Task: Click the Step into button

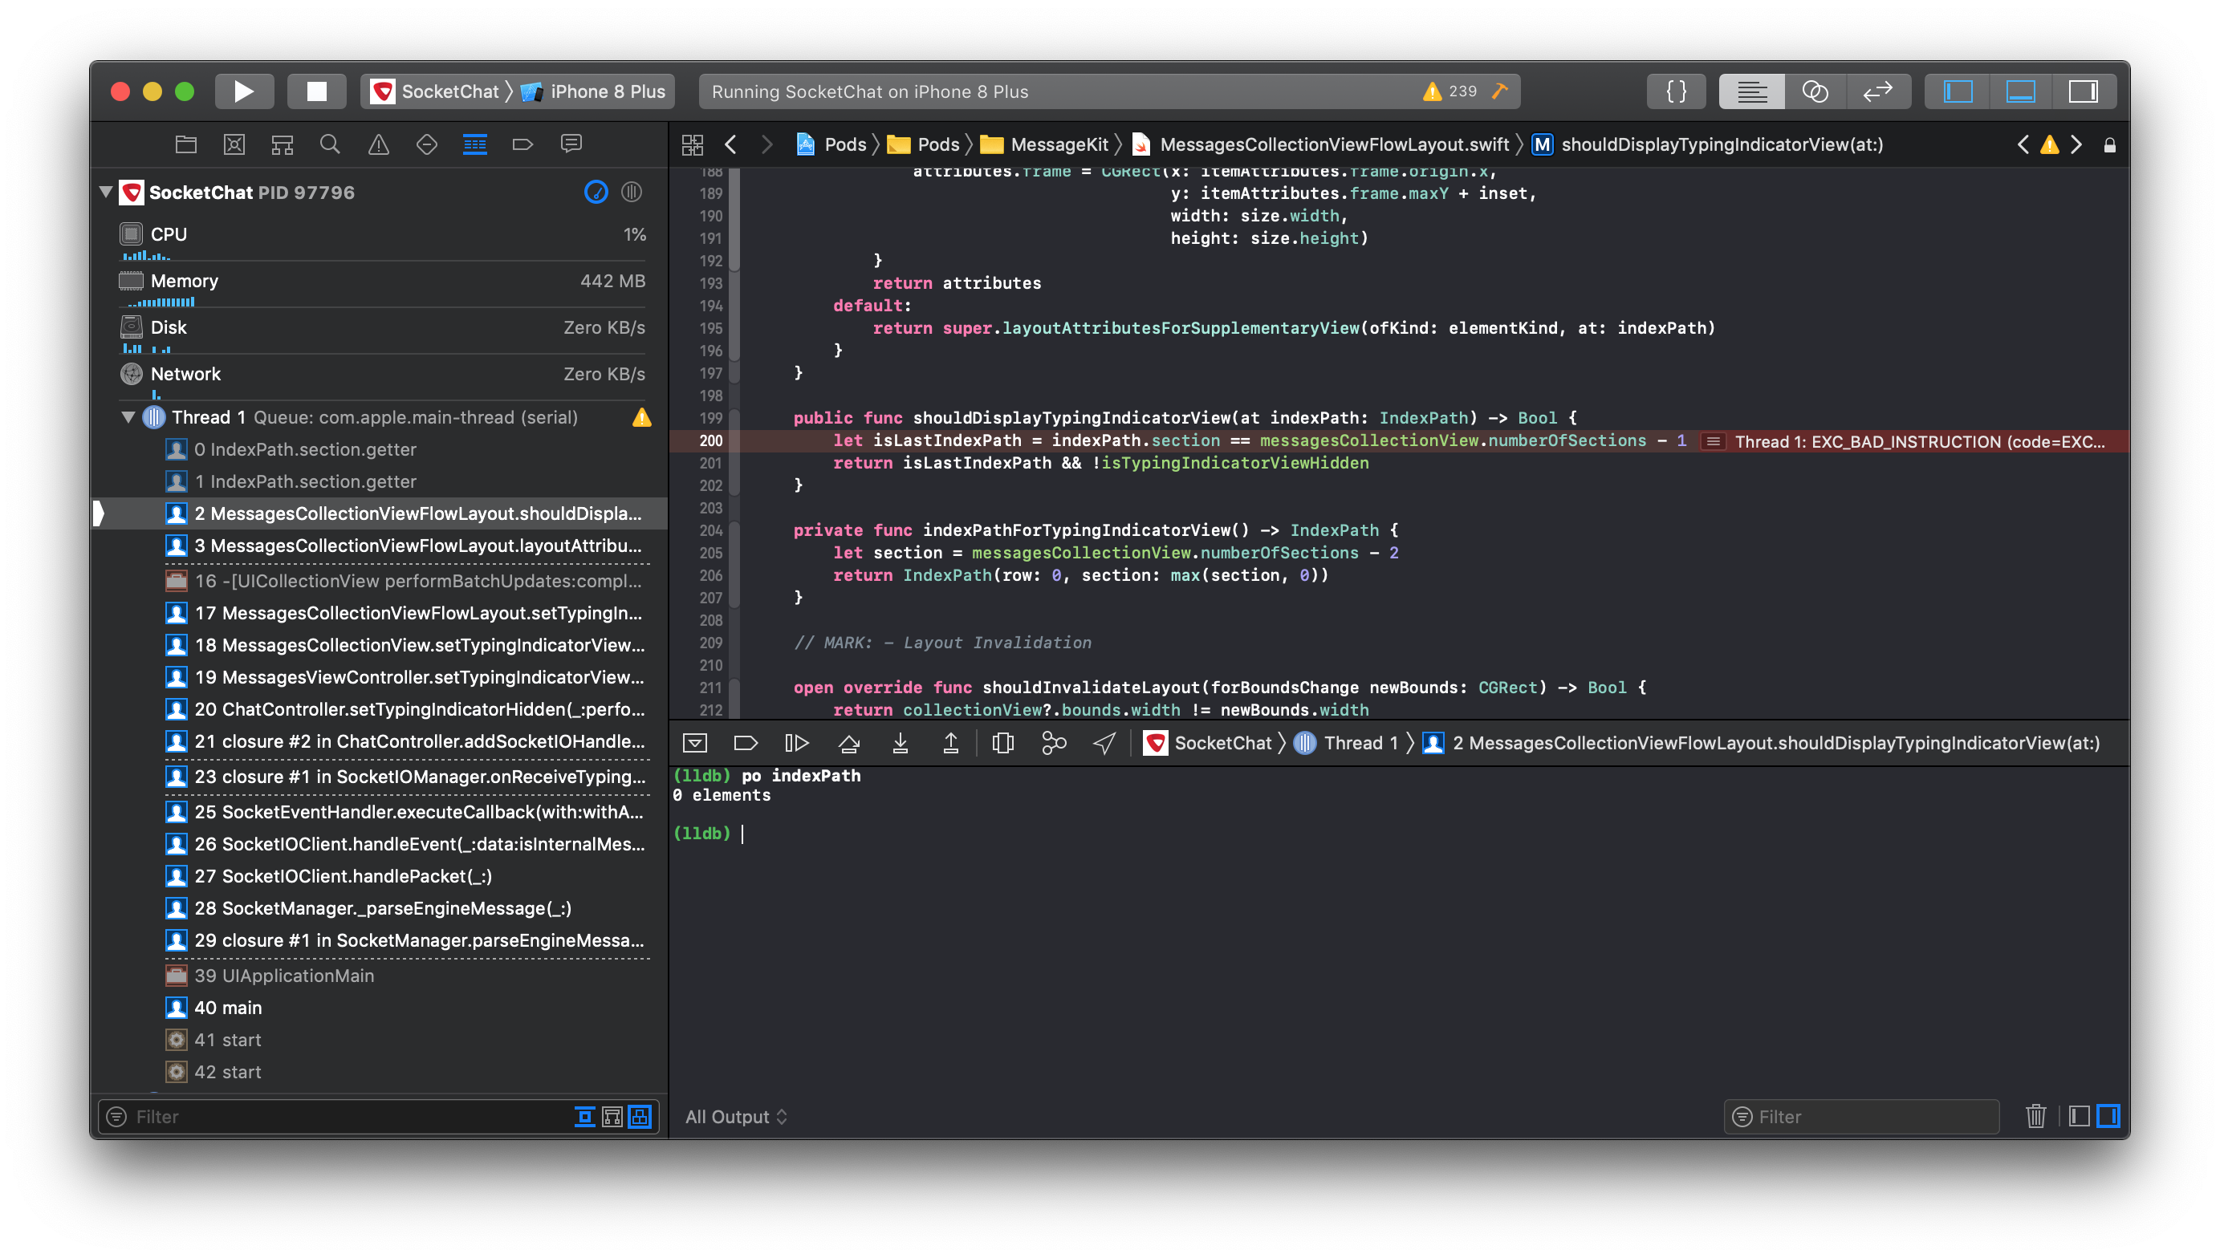Action: tap(900, 743)
